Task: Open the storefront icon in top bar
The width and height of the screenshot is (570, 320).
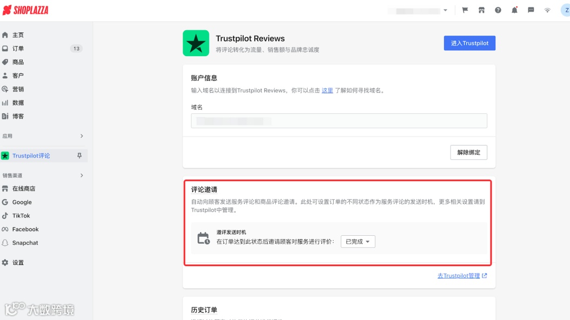Action: pyautogui.click(x=481, y=10)
